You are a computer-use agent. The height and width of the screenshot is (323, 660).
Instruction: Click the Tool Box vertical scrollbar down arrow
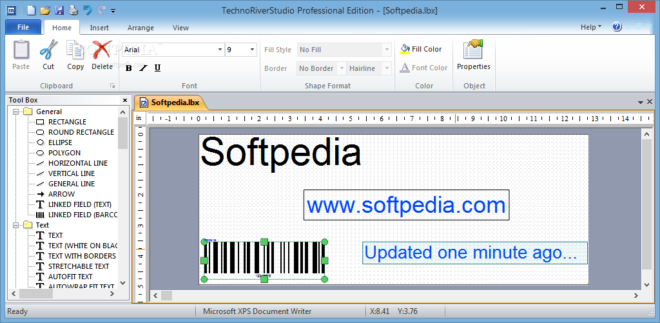coord(123,283)
